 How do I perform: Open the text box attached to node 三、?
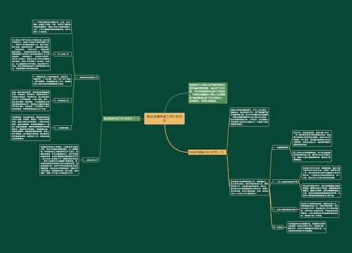click(320, 209)
